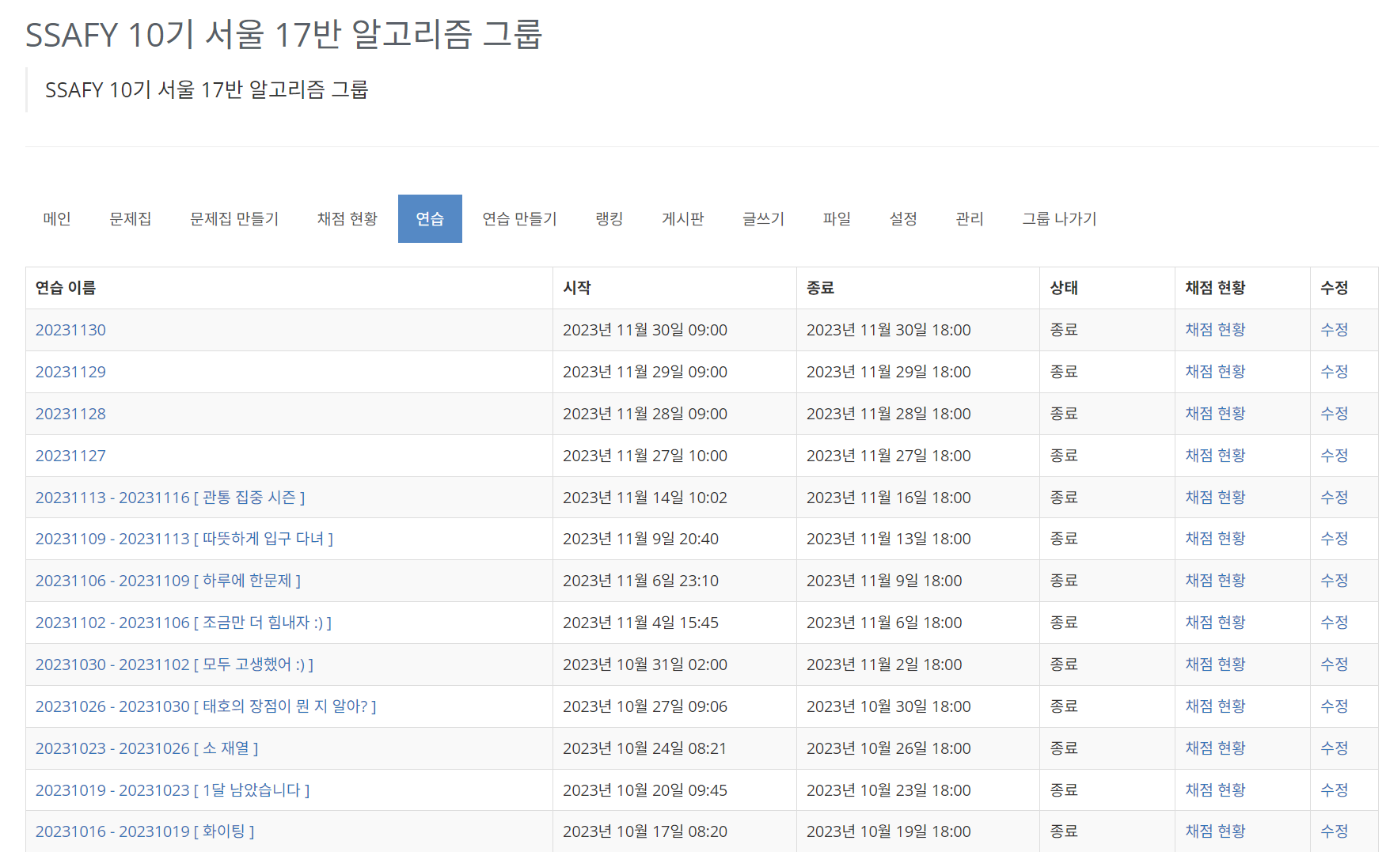Image resolution: width=1386 pixels, height=852 pixels.
Task: View 채점 현황 for 소 재열 row
Action: click(1215, 748)
